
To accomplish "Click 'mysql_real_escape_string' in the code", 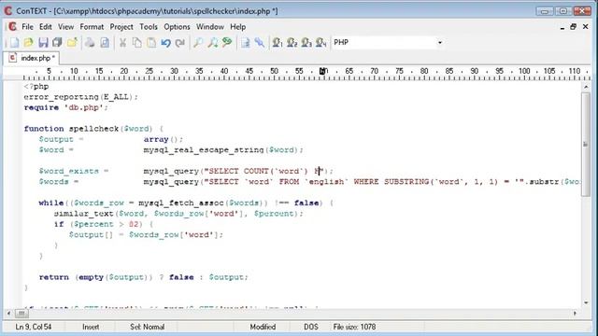I will click(x=204, y=150).
